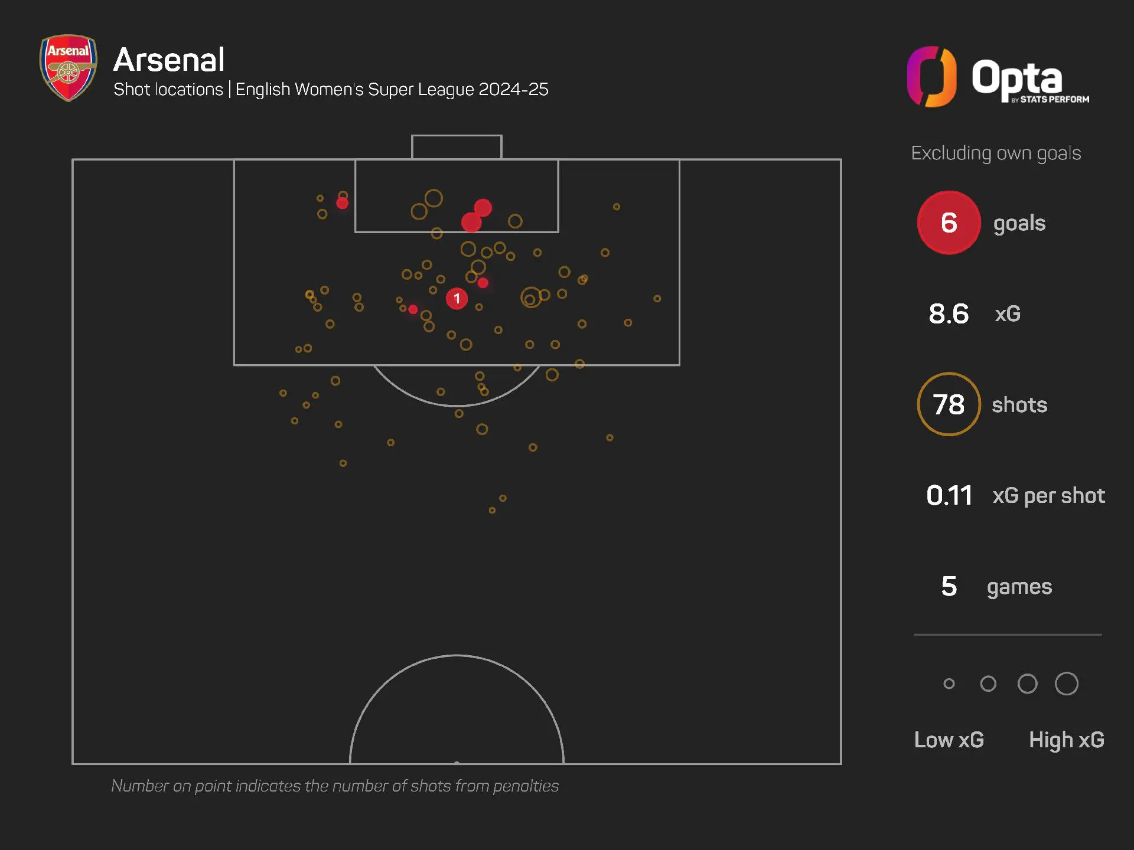Select the largest legend circle above High xG
Screen dimensions: 1134x850
[1066, 684]
